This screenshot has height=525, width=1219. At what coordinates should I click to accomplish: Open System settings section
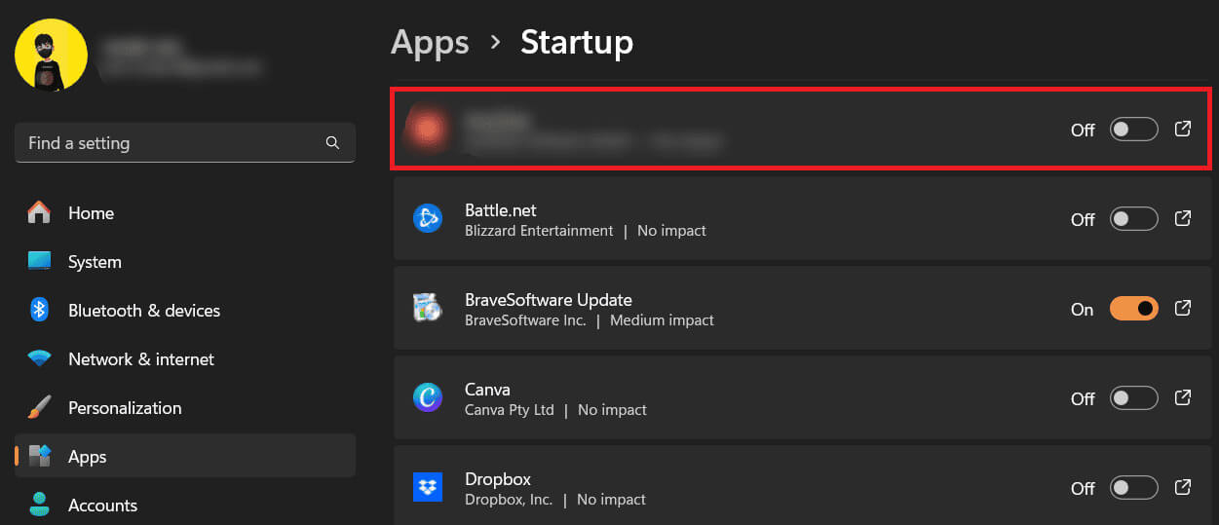pyautogui.click(x=95, y=262)
